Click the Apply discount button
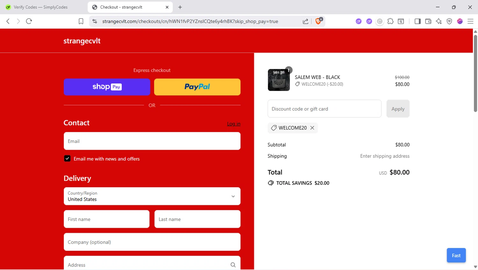Screen dimensions: 478x270 click(398, 109)
